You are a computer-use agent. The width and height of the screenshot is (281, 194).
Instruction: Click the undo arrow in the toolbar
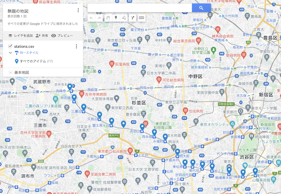(91, 18)
